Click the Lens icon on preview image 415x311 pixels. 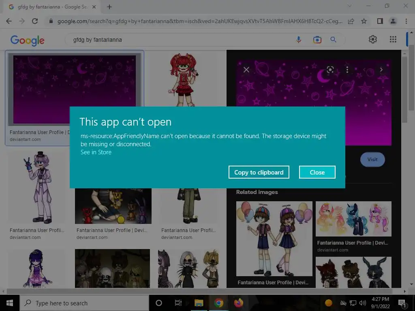pos(330,70)
